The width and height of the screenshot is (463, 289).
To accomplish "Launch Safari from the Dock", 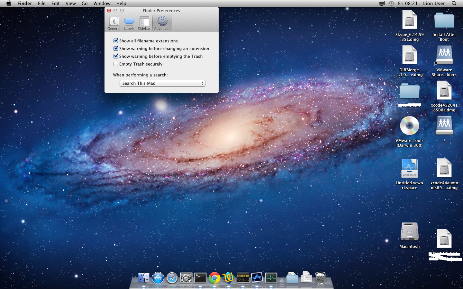I will pos(172,278).
